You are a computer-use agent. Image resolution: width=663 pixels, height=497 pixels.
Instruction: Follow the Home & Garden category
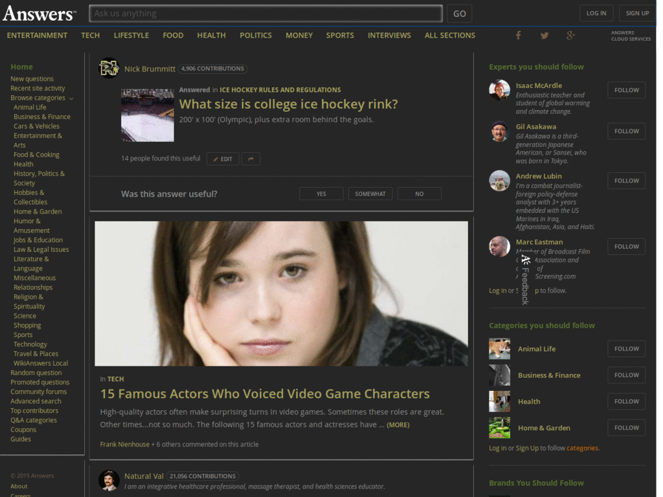[x=627, y=428]
